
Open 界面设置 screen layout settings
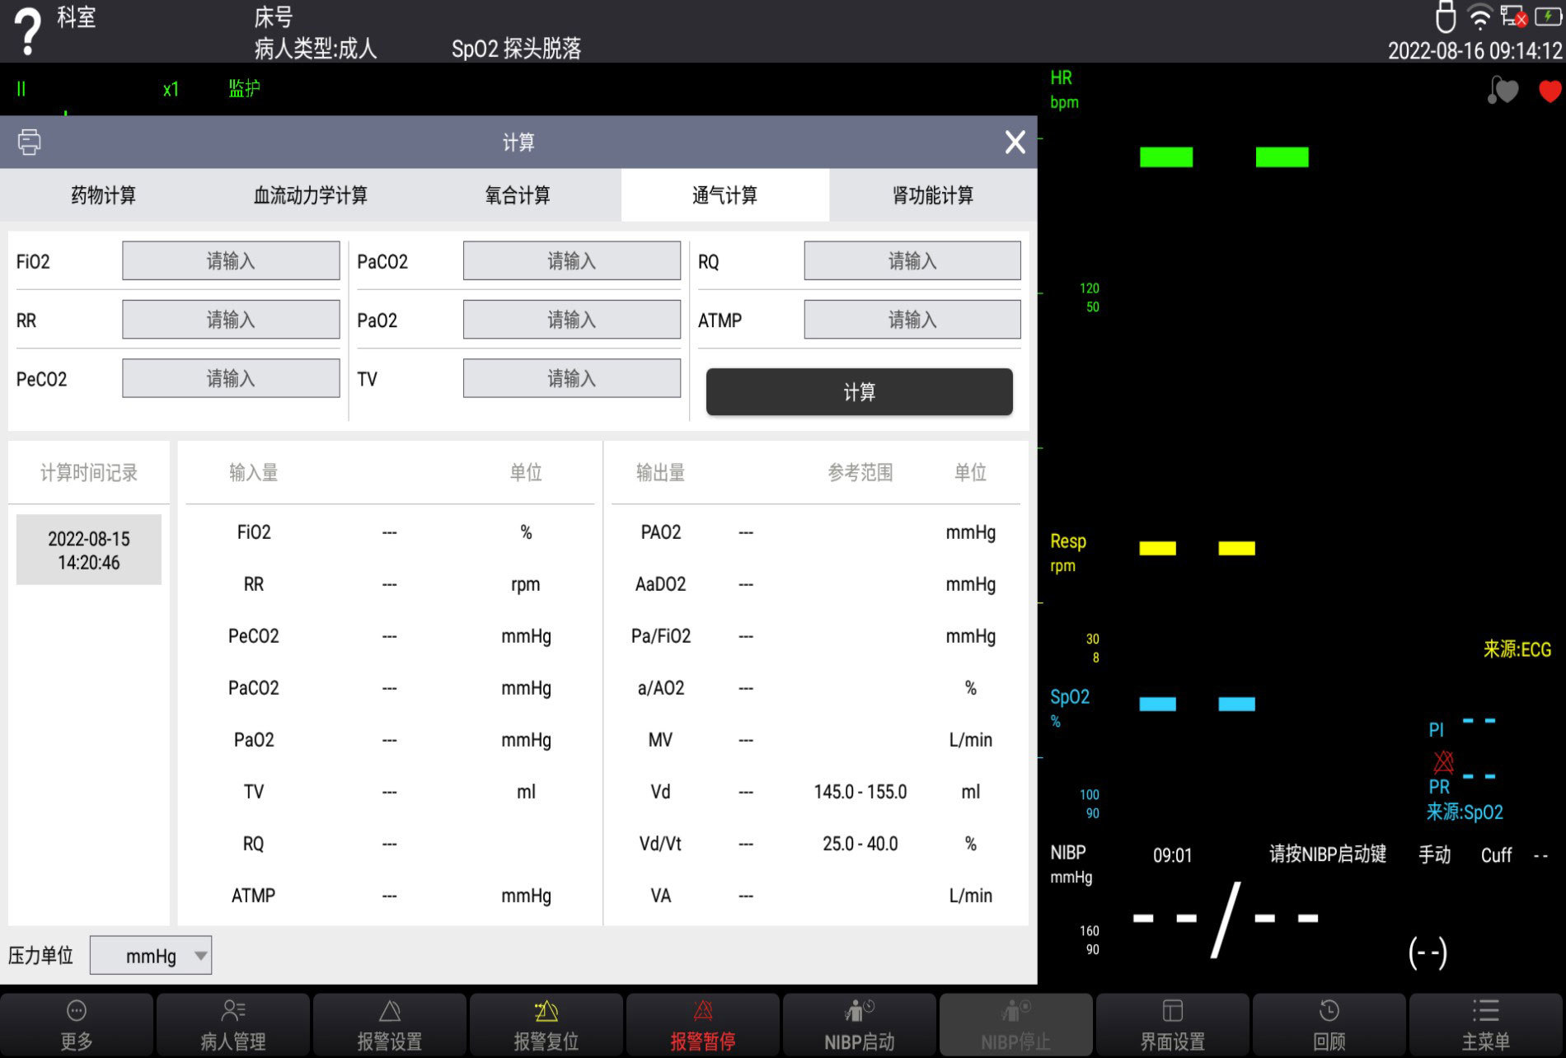[1172, 1023]
